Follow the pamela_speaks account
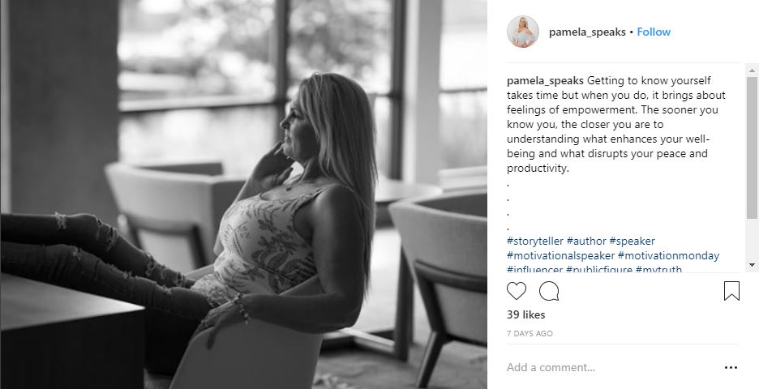Image resolution: width=759 pixels, height=389 pixels. pos(654,32)
